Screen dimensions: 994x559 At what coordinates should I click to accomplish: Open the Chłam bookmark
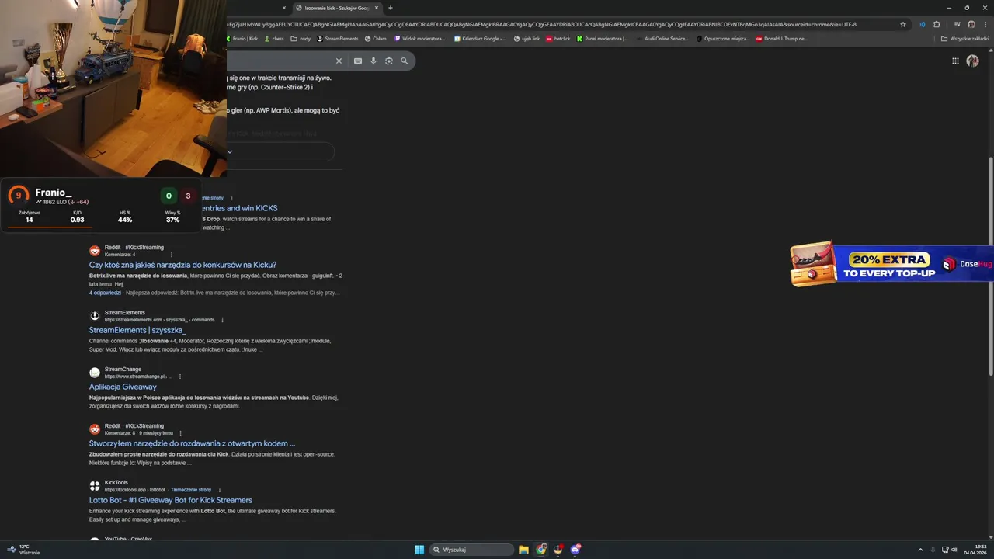(376, 38)
